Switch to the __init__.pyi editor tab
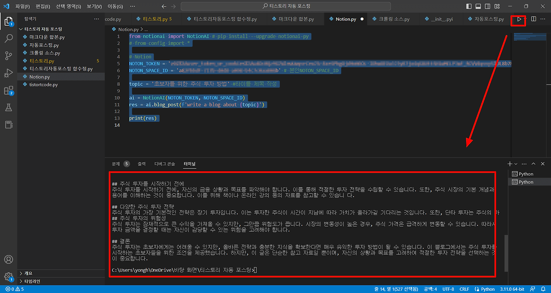Viewport: 551px width, 293px height. (x=442, y=19)
